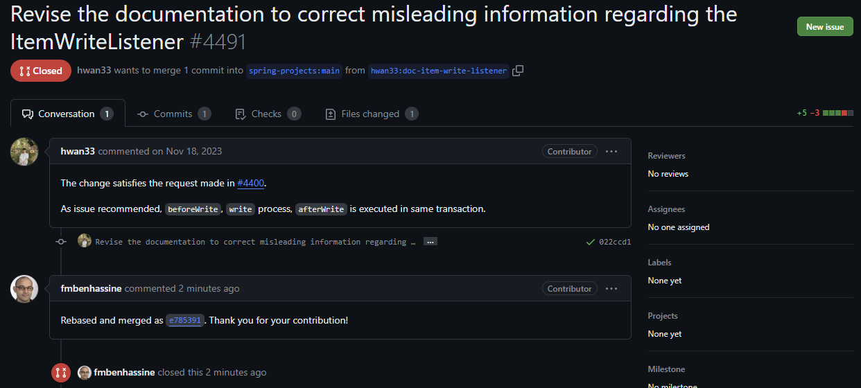The width and height of the screenshot is (861, 388).
Task: Click the small commit author avatar
Action: 85,241
